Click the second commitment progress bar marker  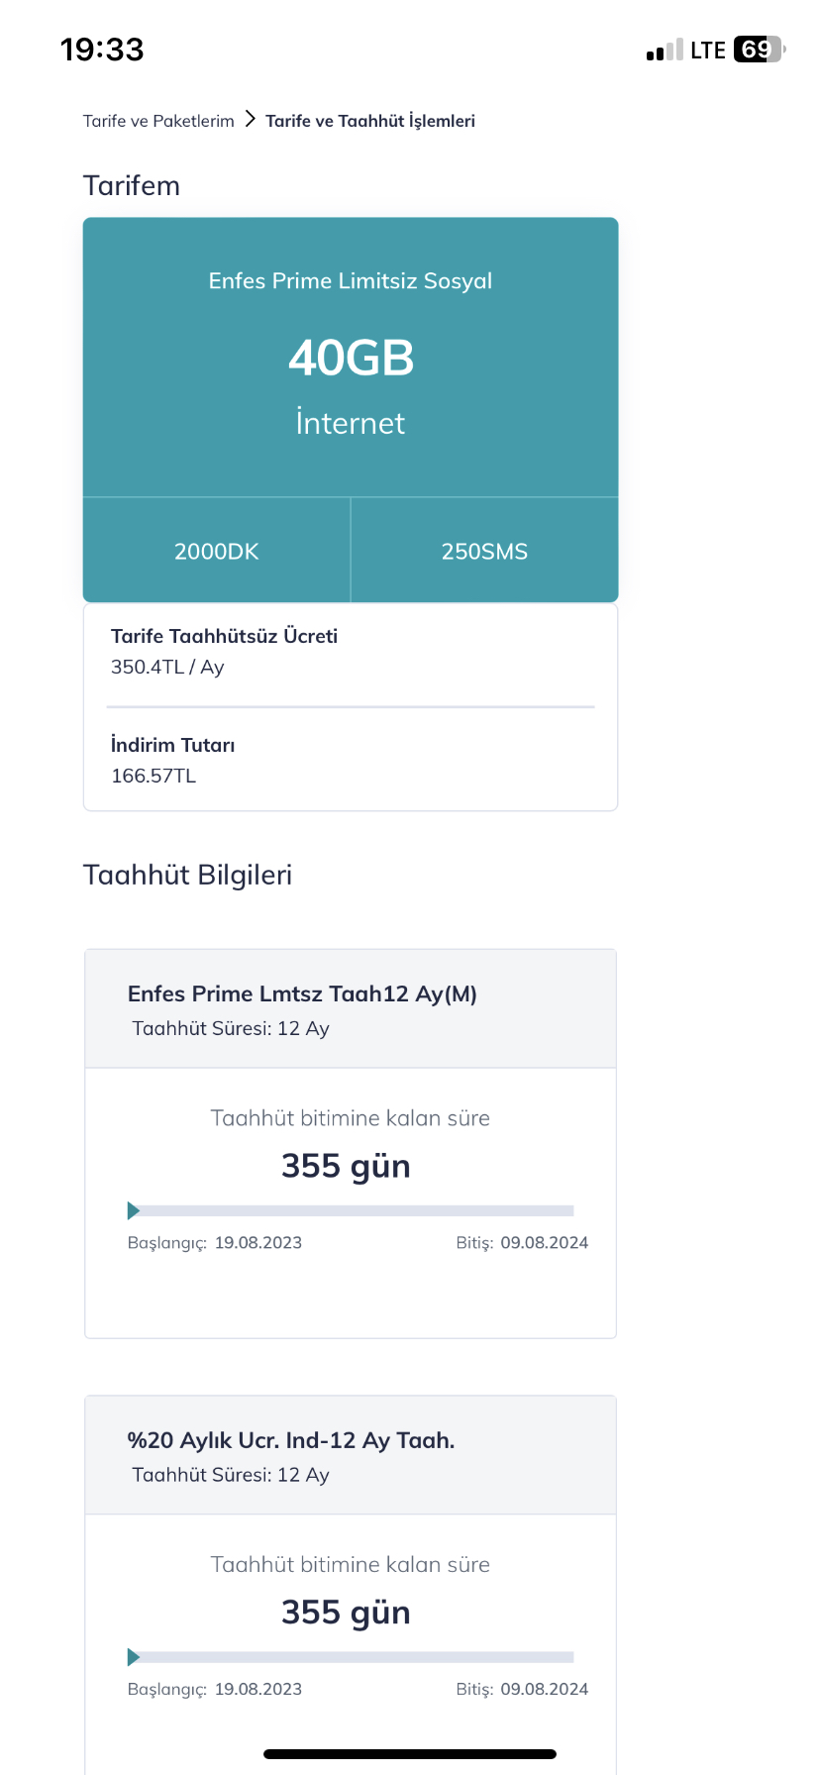click(x=134, y=1657)
